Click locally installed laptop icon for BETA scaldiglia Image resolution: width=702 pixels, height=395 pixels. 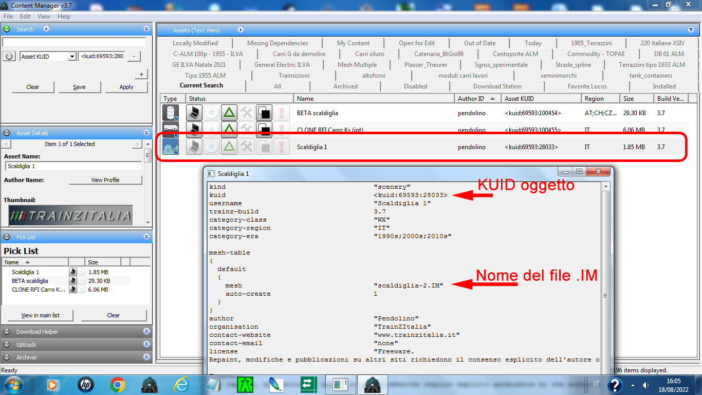coord(194,113)
